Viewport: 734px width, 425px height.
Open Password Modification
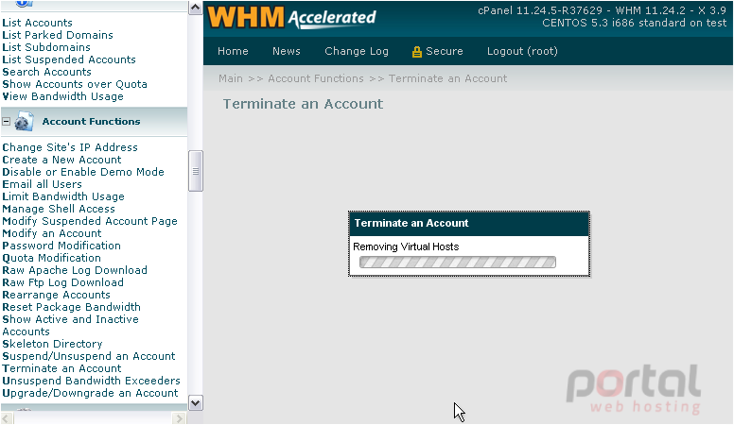click(x=61, y=246)
